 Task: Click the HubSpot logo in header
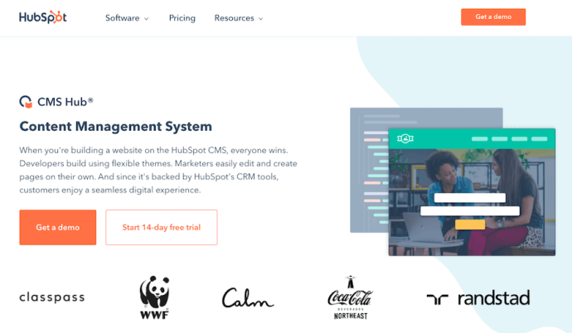(x=42, y=17)
